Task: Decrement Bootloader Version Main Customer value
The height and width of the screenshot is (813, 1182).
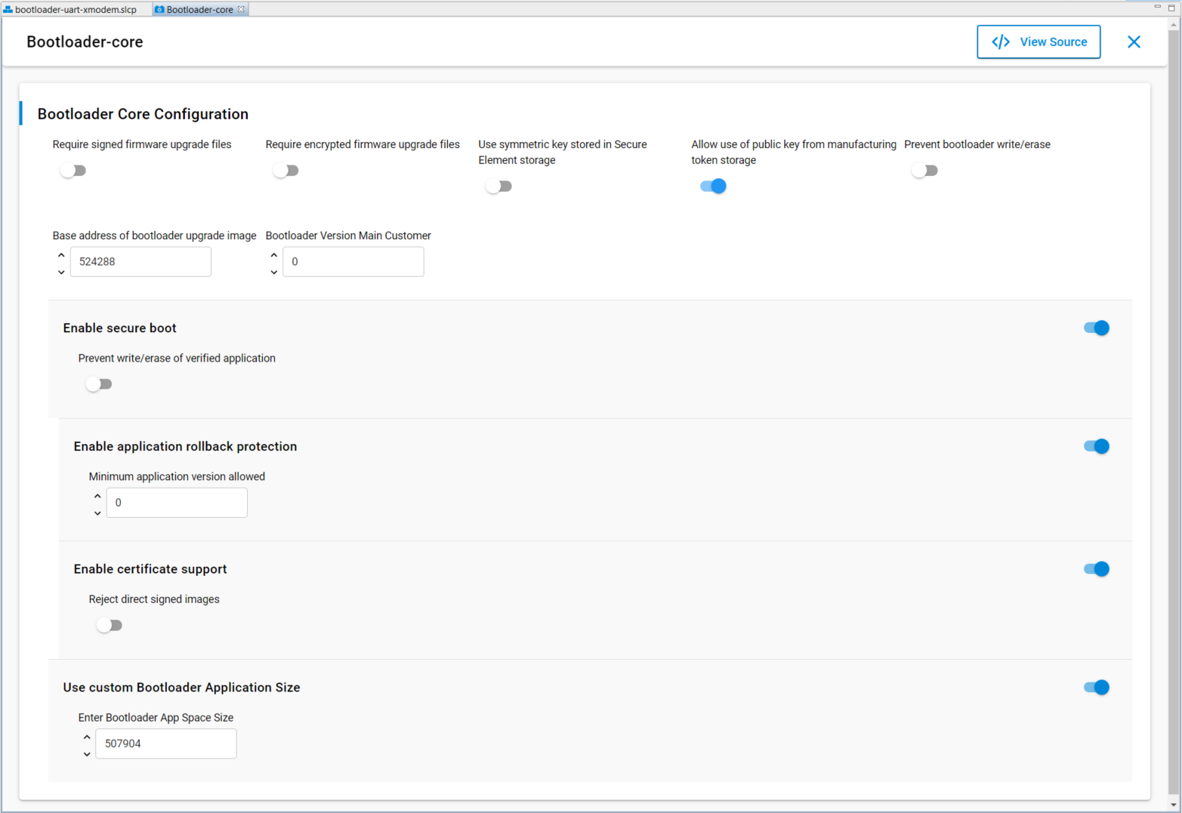Action: [x=274, y=272]
